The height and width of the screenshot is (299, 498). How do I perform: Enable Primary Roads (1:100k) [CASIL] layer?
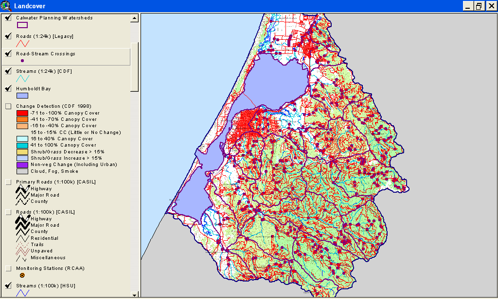pyautogui.click(x=8, y=182)
